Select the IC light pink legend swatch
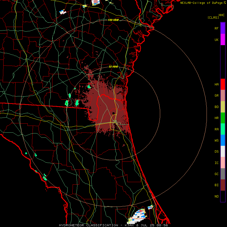This screenshot has width=227, height=227. tap(223, 163)
